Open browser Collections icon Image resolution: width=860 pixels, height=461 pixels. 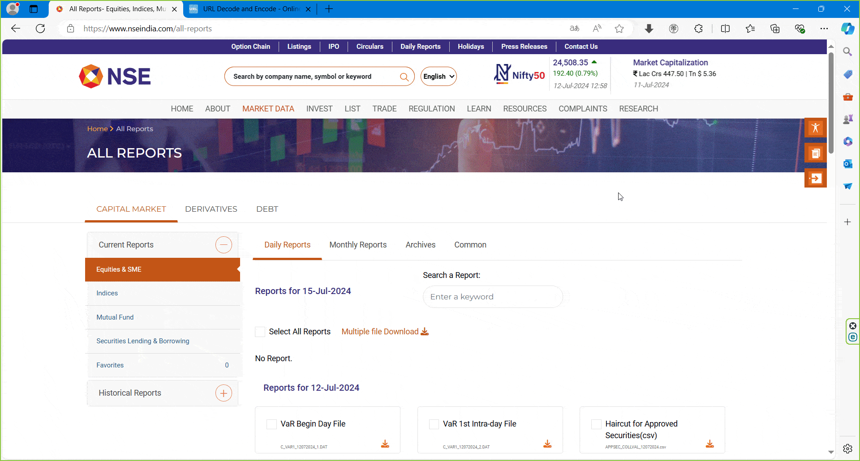(775, 29)
